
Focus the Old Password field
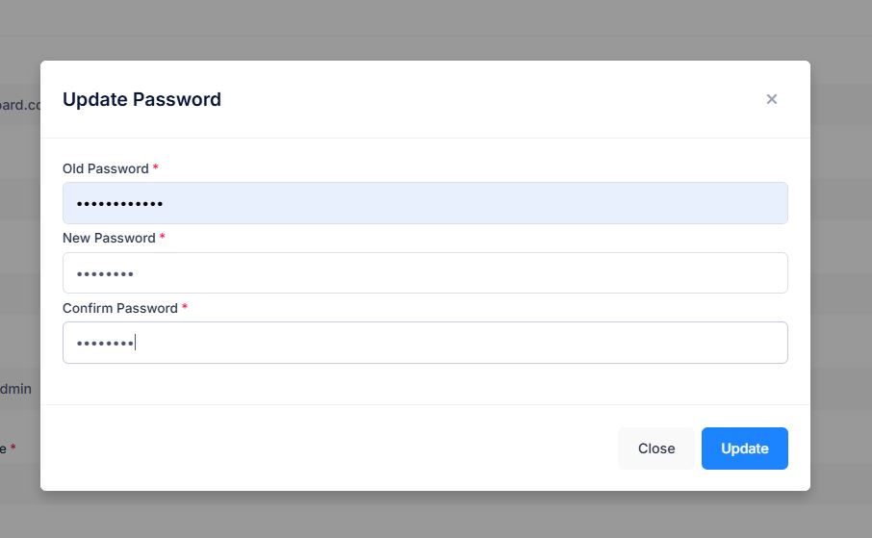(424, 203)
